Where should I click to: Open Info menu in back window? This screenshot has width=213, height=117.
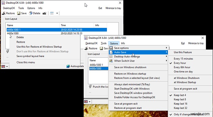pyautogui.click(x=40, y=8)
